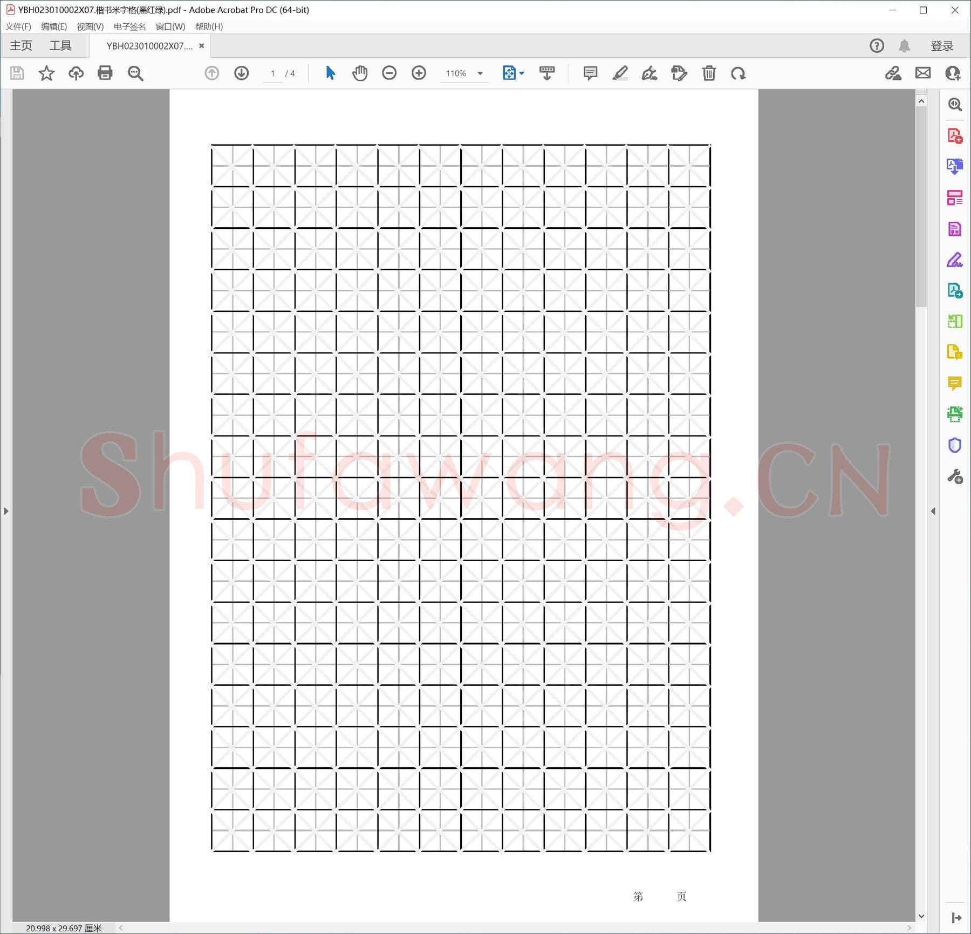Expand fit page options dropdown arrow

[x=522, y=73]
